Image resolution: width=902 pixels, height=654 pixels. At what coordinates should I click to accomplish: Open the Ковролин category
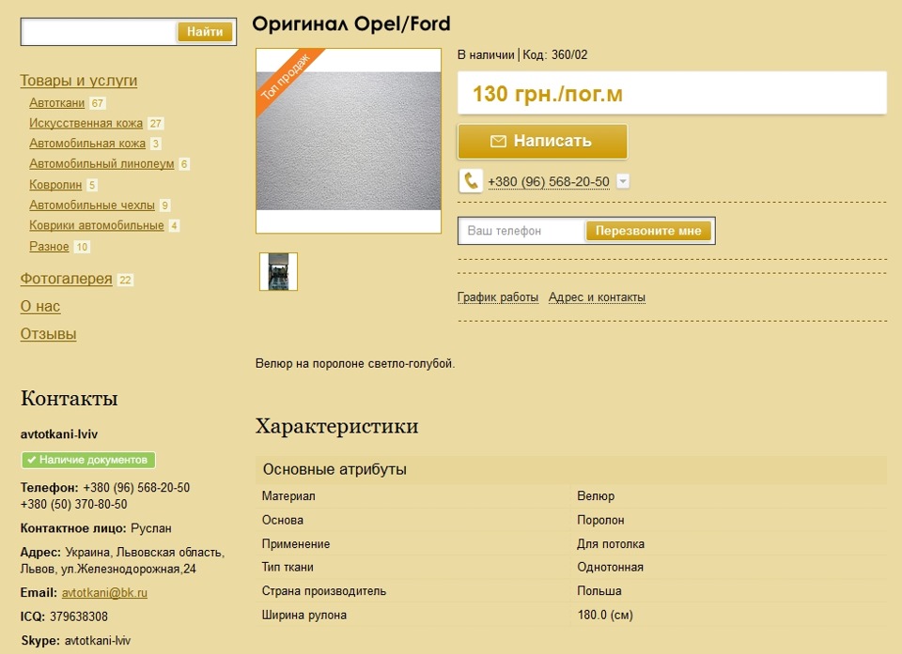click(55, 185)
